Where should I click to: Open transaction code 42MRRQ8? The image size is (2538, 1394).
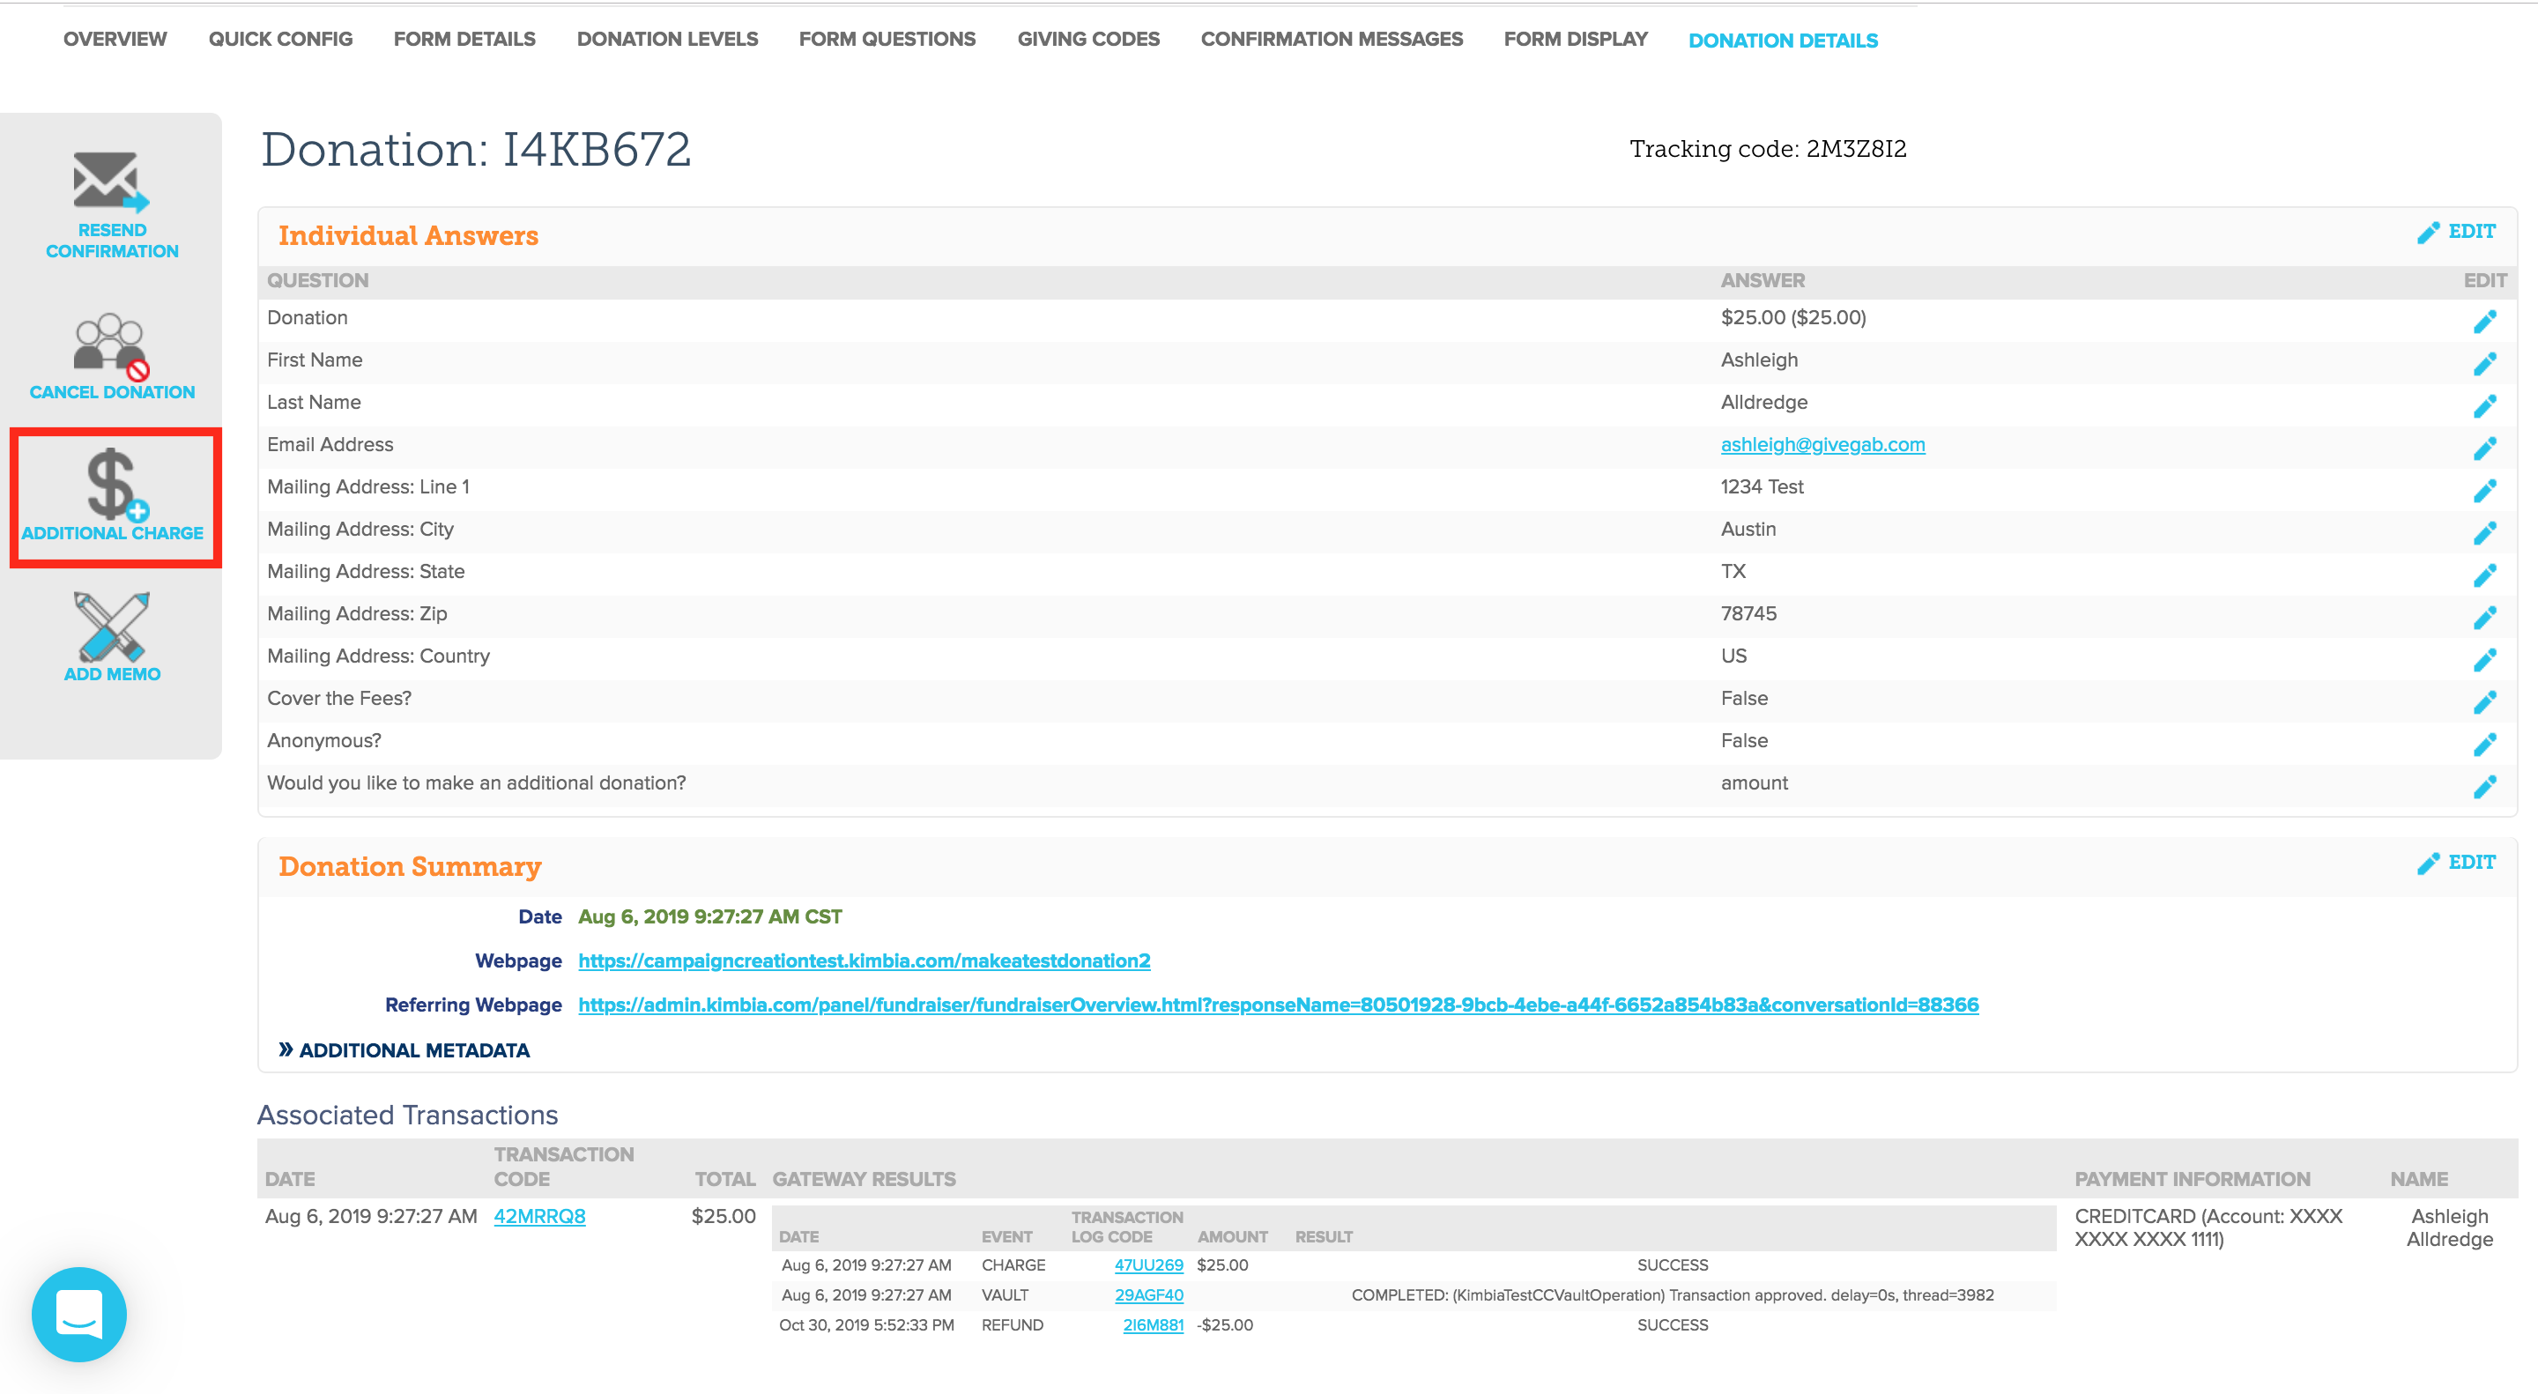click(539, 1217)
